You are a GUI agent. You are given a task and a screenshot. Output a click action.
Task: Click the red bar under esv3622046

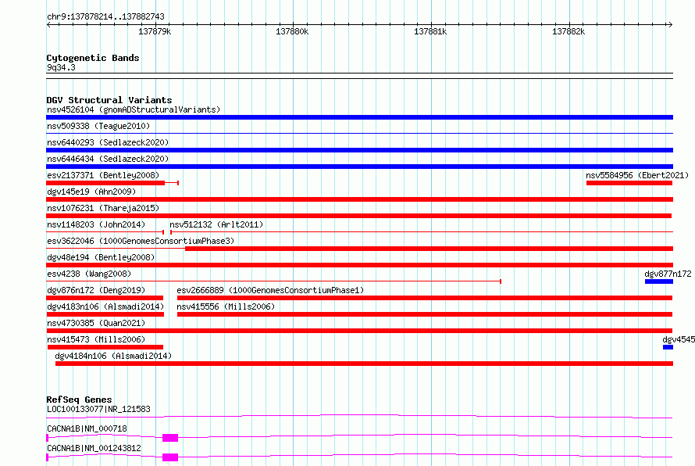point(429,249)
